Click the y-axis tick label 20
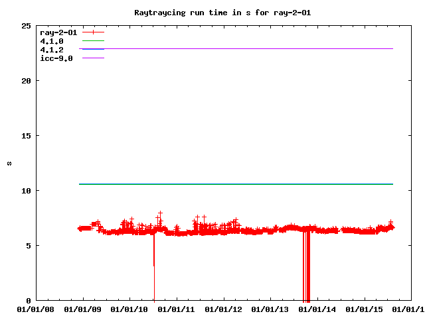 pos(26,81)
